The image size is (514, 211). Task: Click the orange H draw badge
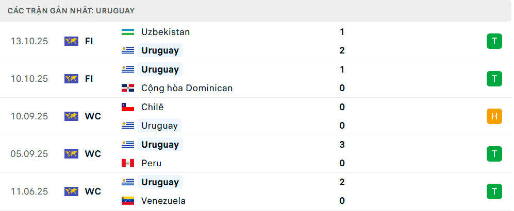[494, 116]
